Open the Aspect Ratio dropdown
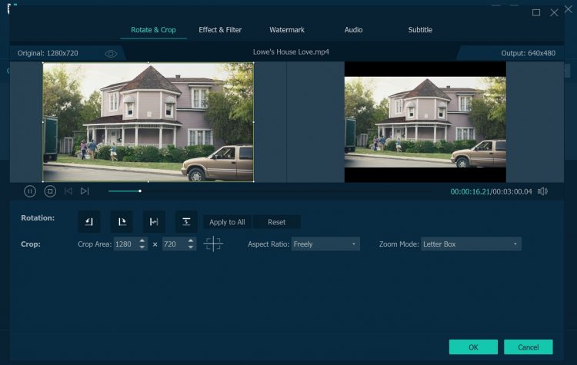The height and width of the screenshot is (365, 577). coord(325,244)
